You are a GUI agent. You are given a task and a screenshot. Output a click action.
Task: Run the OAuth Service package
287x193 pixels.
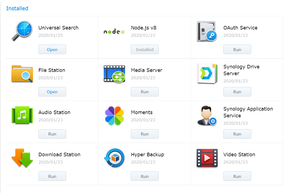pos(237,49)
